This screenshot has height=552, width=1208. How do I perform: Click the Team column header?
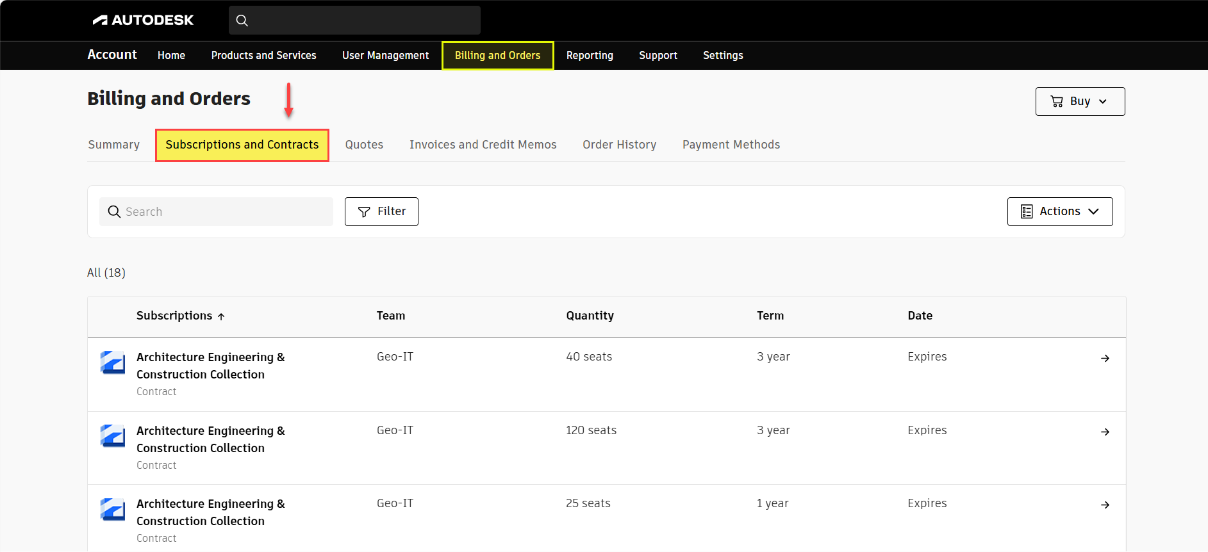[x=391, y=316]
